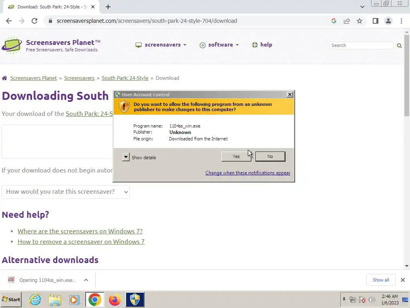Viewport: 410px width, 308px height.
Task: Open Windows Explorer folder icon in taskbar
Action: (55, 300)
